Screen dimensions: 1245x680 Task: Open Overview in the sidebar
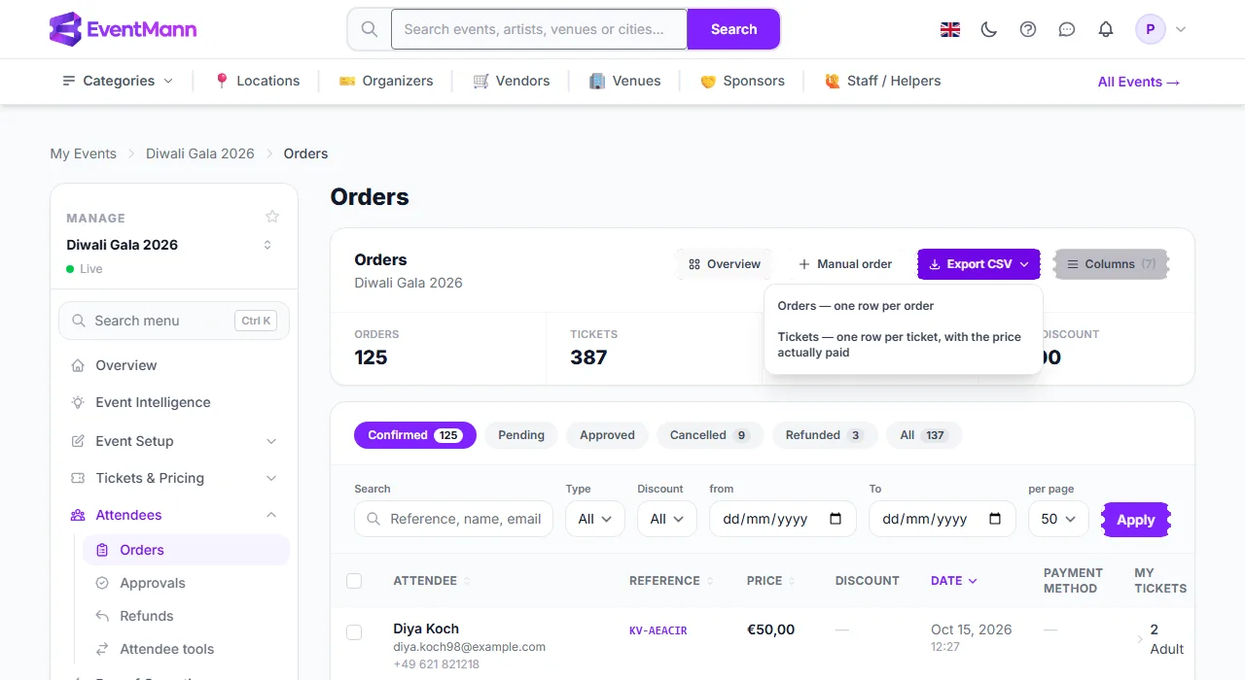pos(174,365)
